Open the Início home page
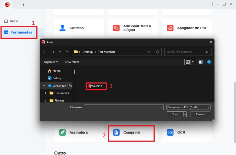Screen dimensions: 236x155 click(11, 21)
